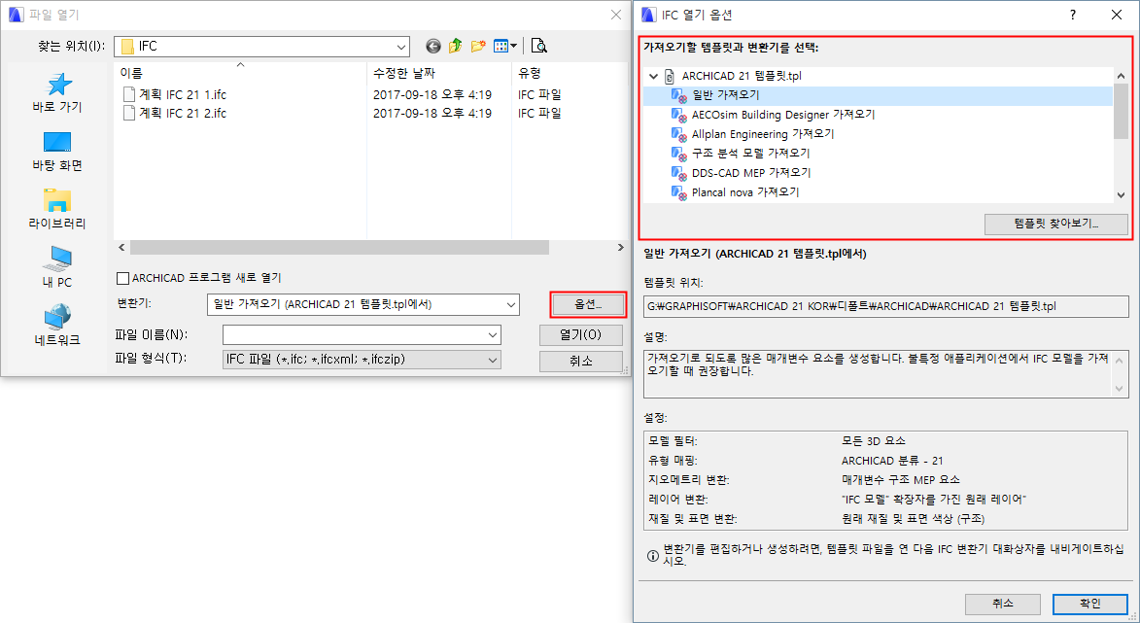Open 내 PC location icon
The height and width of the screenshot is (623, 1140).
(57, 259)
